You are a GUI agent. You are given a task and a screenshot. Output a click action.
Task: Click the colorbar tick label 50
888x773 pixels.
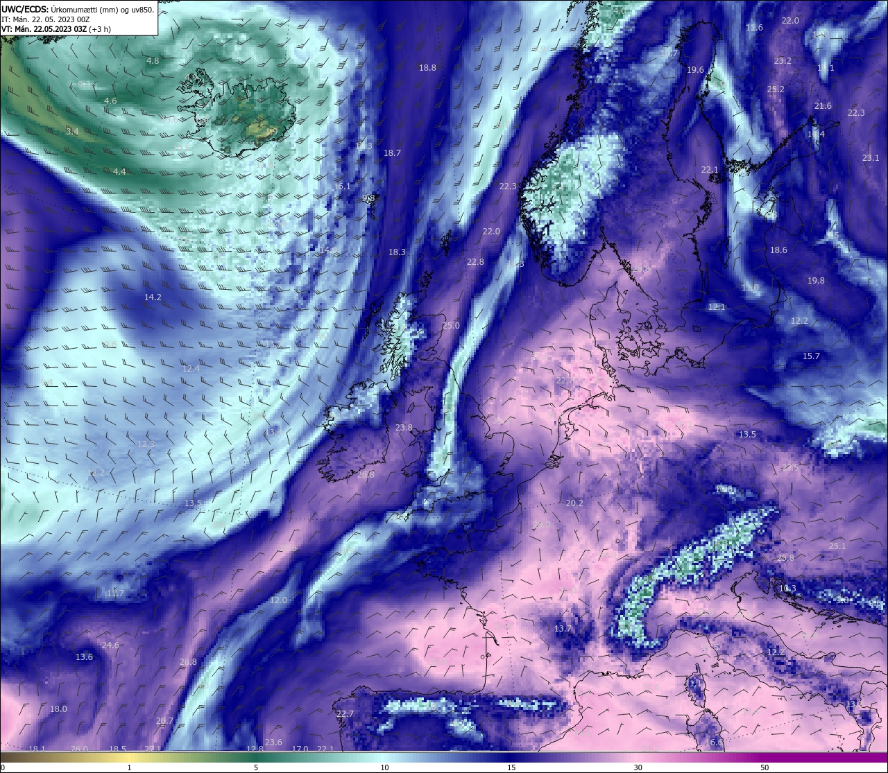click(x=765, y=767)
